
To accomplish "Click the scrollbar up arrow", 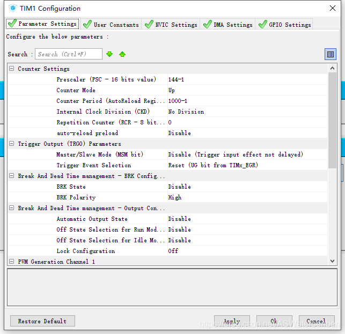I will coord(332,68).
